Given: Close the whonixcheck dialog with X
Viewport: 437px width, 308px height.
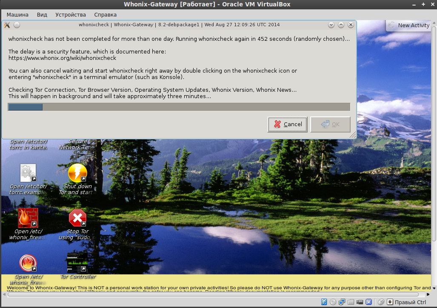Looking at the screenshot, I should coord(351,25).
